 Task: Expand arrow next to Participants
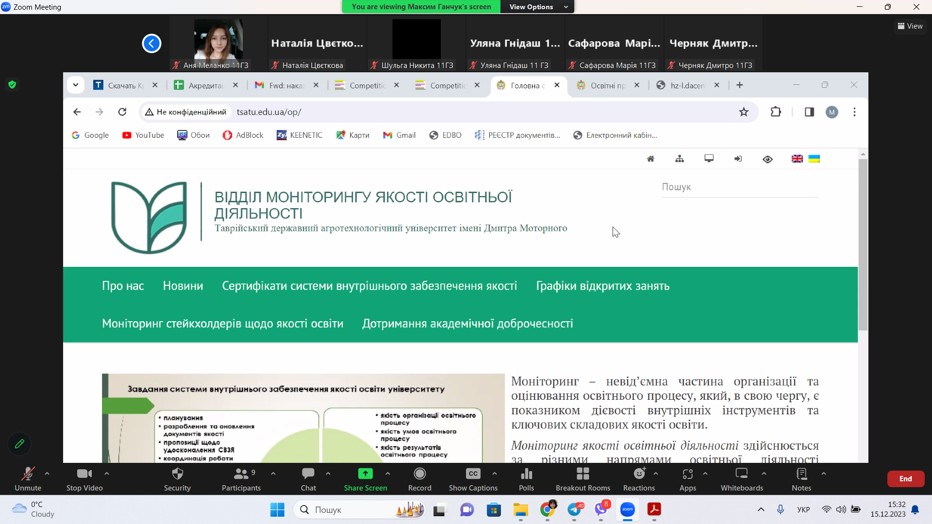[273, 473]
